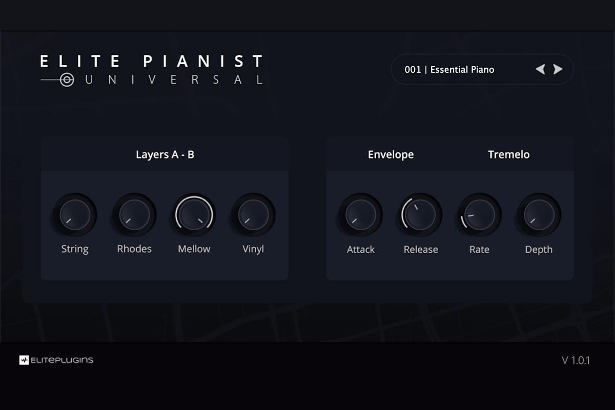Open the 001 | Essential Piano preset selector
Viewport: 615px width, 410px height.
(482, 69)
